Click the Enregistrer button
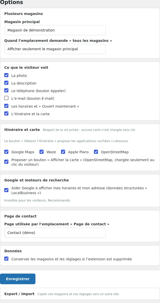This screenshot has width=160, height=303. click(18, 279)
